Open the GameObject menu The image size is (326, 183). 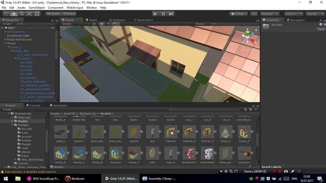click(37, 8)
